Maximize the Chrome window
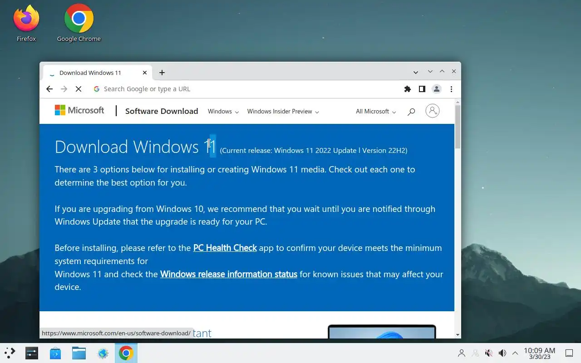The image size is (581, 363). tap(442, 72)
